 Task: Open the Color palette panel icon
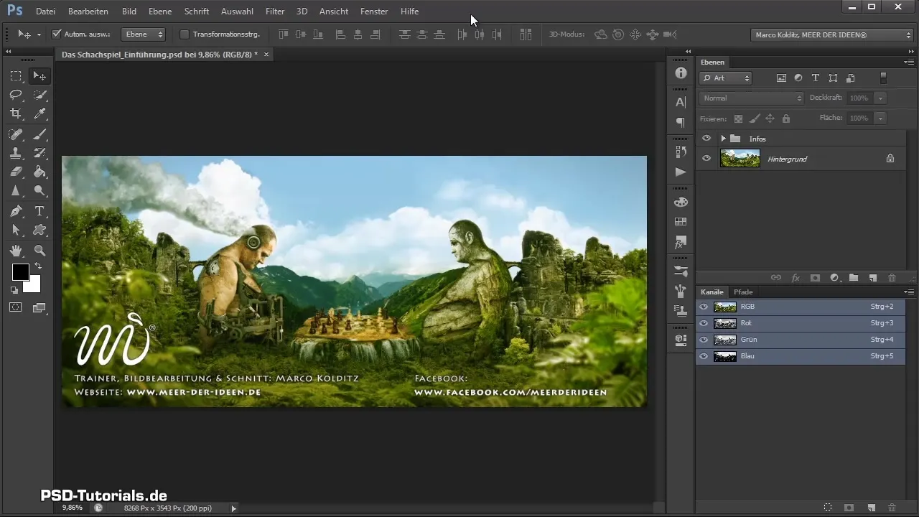pos(681,202)
